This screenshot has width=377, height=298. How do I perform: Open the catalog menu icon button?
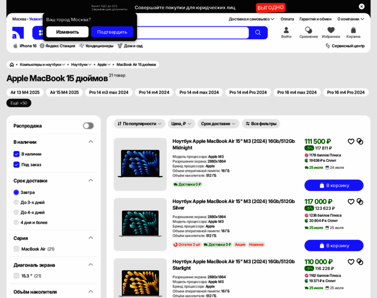[38, 33]
